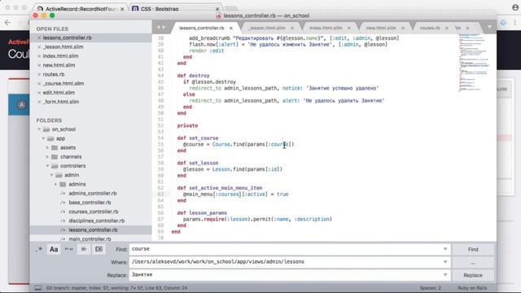521x293 pixels.
Task: Close lessons_controller.rb in Open Files list
Action: pos(39,38)
